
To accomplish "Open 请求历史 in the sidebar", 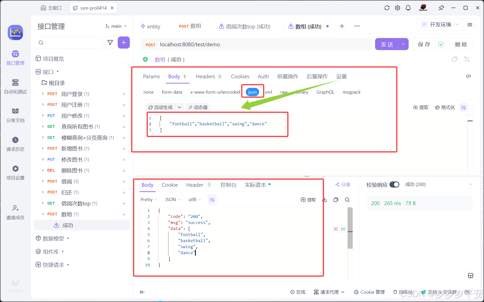I will pyautogui.click(x=15, y=144).
